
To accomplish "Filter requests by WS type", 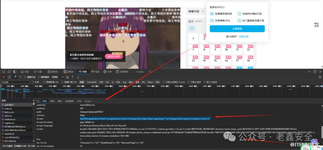I will click(143, 82).
